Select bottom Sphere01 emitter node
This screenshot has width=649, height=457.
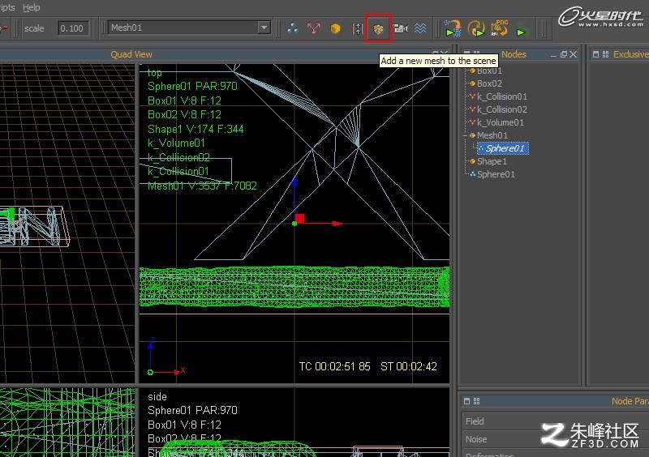coord(496,174)
